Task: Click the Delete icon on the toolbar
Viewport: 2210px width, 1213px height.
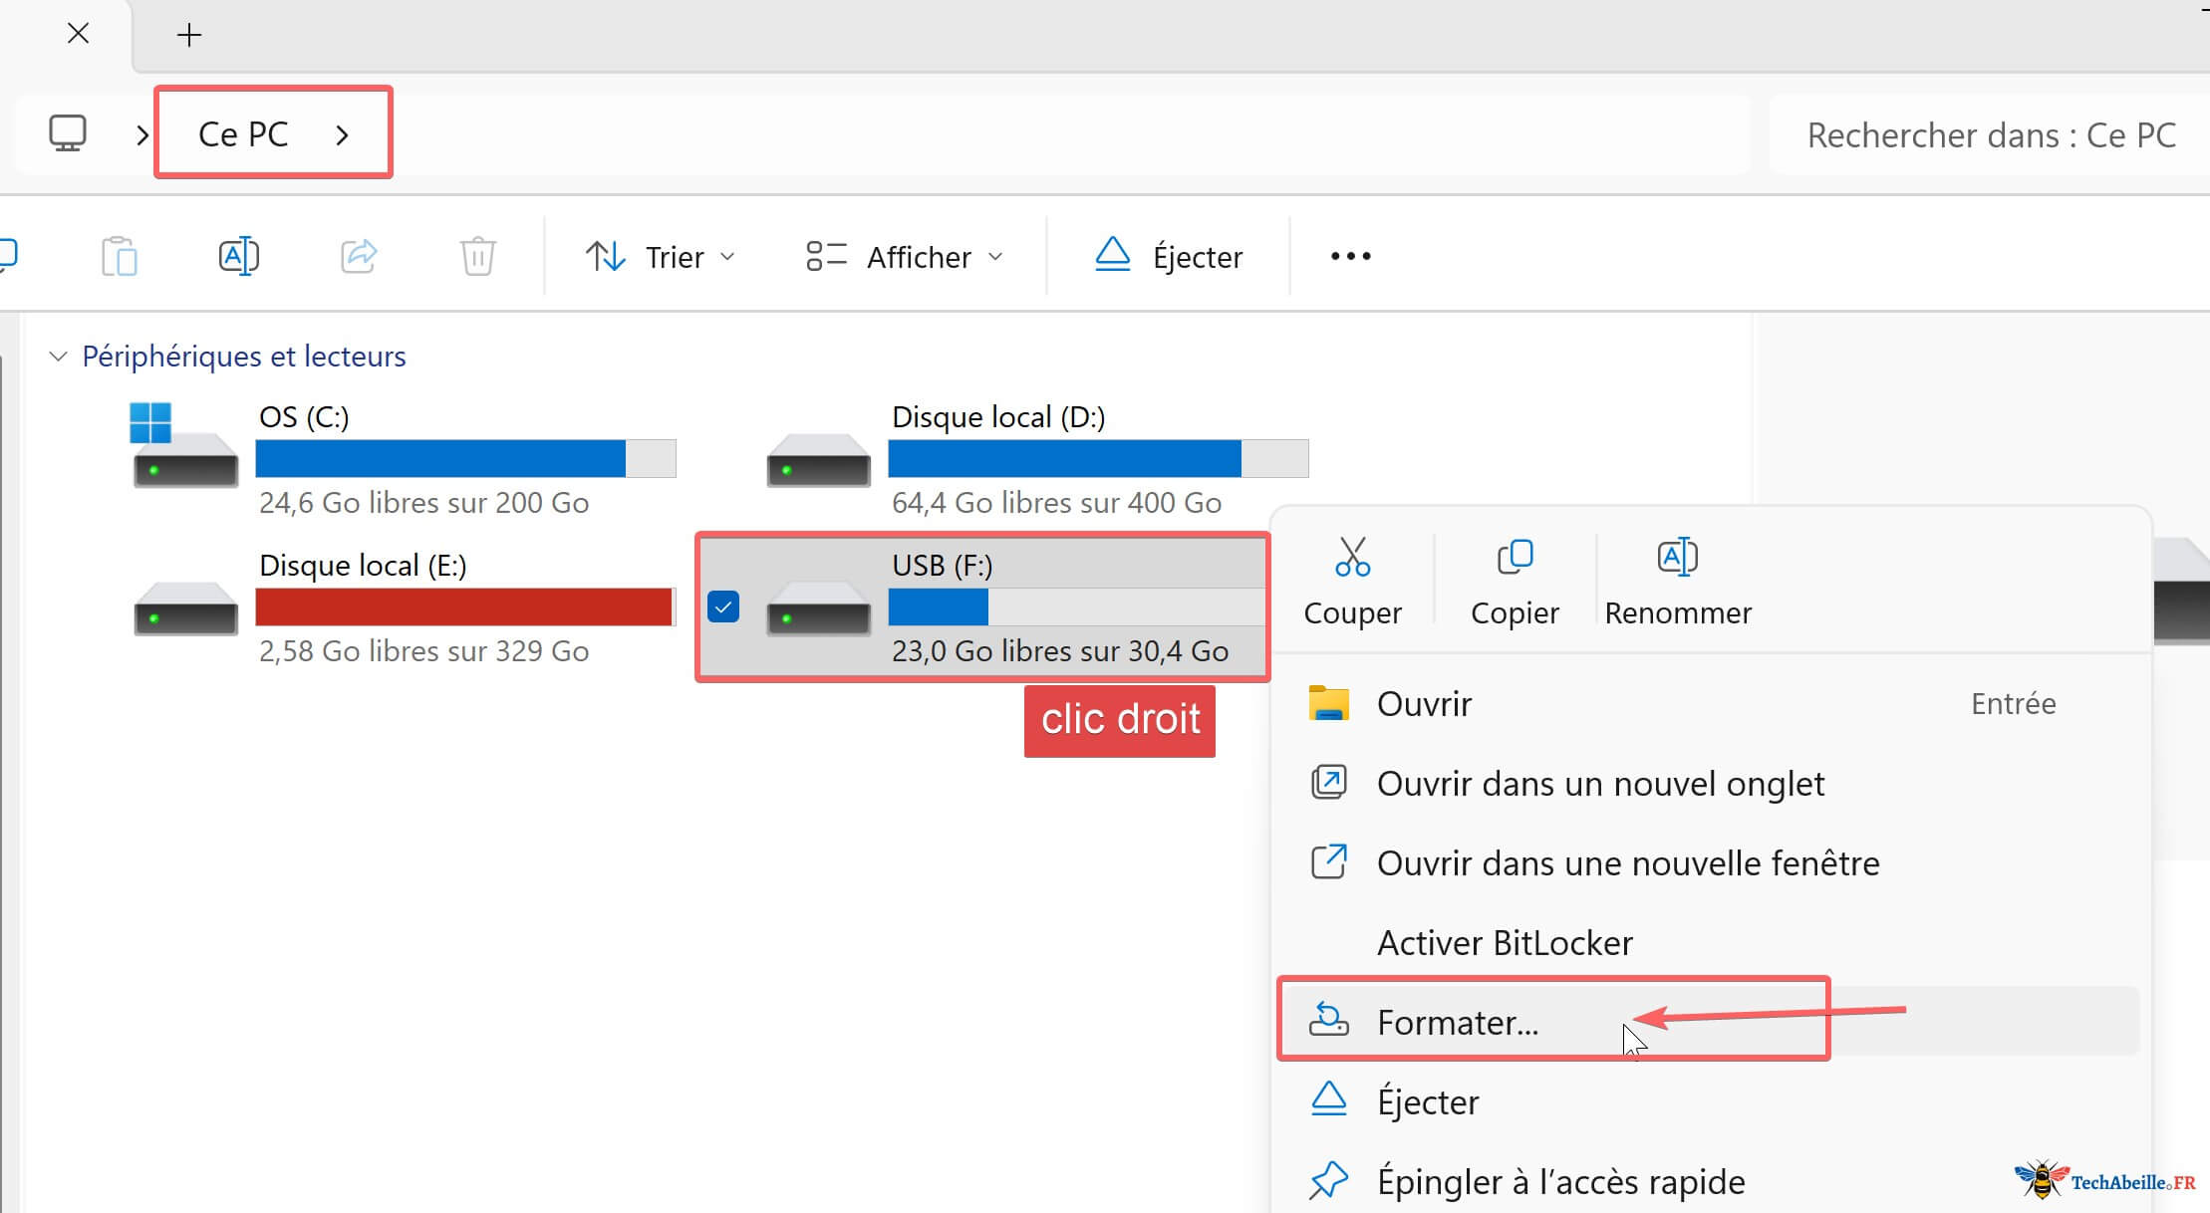Action: [477, 256]
